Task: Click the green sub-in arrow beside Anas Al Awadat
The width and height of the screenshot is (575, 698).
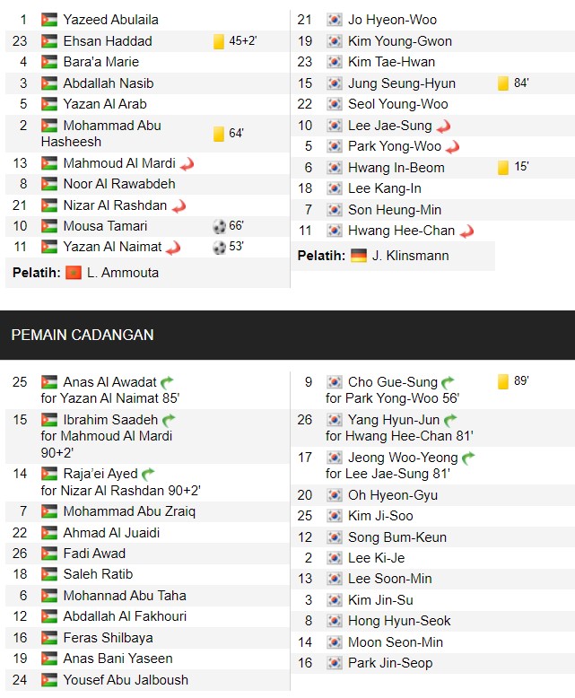Action: pos(167,382)
